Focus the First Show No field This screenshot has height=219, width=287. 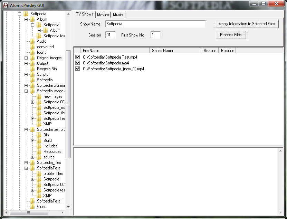tap(155, 35)
